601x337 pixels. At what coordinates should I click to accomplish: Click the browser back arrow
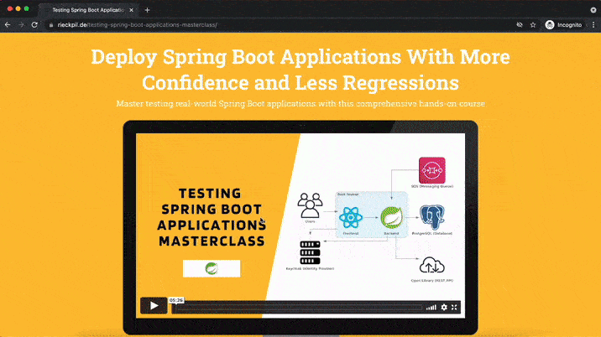tap(8, 25)
